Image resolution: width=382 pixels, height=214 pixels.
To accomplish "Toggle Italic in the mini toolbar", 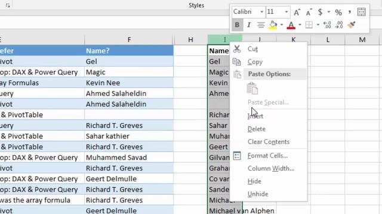I will (249, 25).
